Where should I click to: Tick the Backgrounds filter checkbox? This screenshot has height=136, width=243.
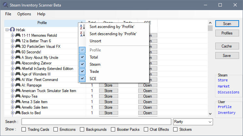pyautogui.click(x=82, y=129)
